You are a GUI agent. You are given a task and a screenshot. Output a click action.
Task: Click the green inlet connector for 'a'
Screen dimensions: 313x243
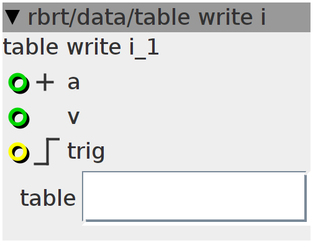tap(19, 83)
